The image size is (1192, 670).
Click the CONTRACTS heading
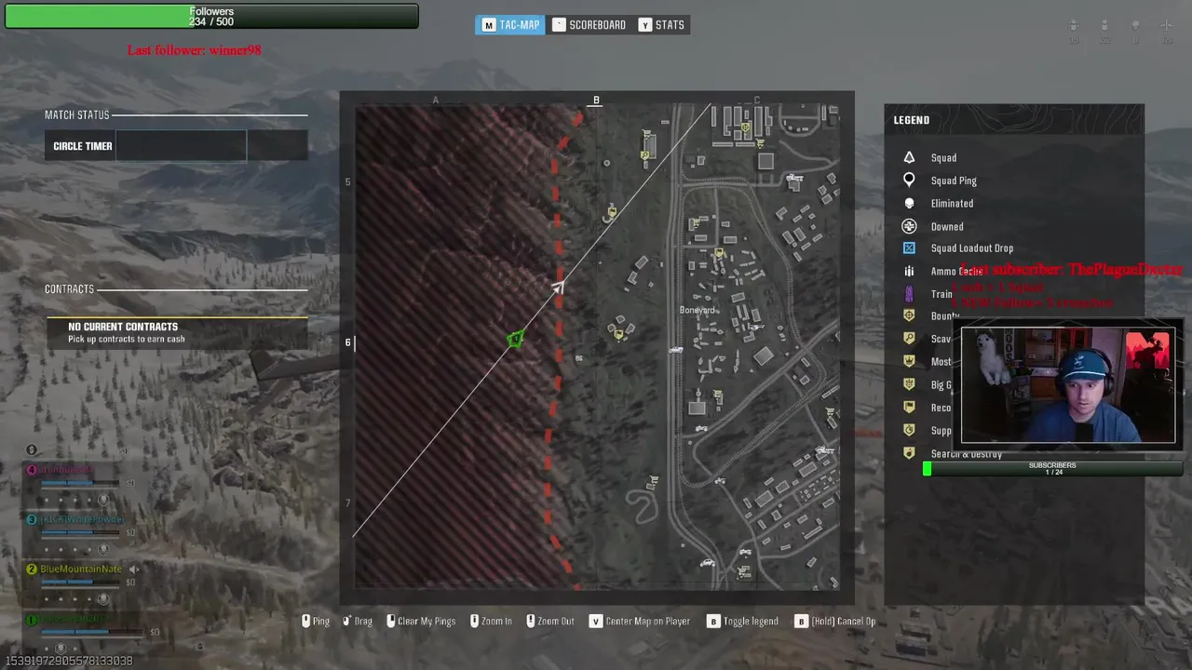[x=69, y=289]
